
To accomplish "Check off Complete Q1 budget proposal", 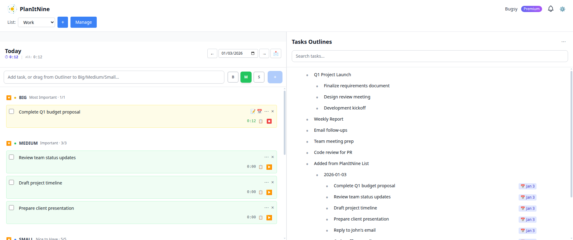I will (x=11, y=111).
